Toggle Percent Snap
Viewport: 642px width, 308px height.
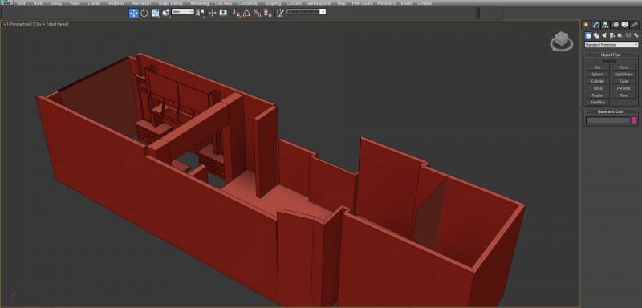click(x=257, y=13)
